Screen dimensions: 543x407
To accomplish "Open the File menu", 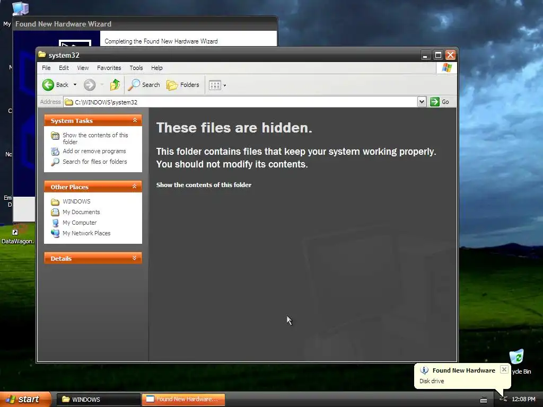I will pos(46,68).
